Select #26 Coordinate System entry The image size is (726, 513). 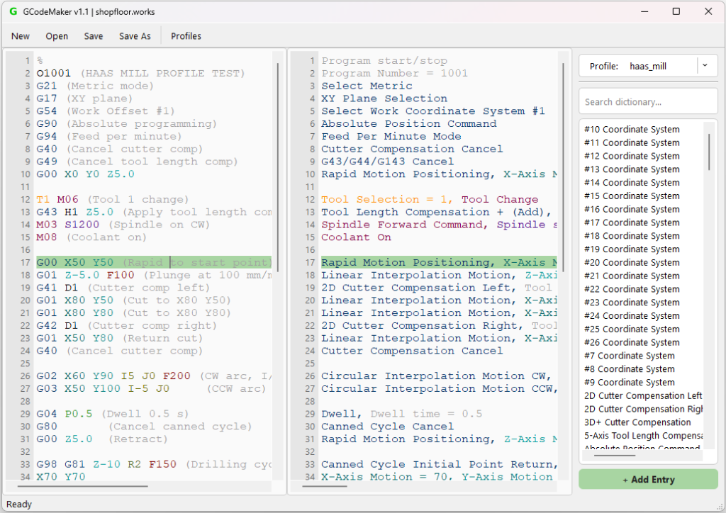(x=632, y=343)
